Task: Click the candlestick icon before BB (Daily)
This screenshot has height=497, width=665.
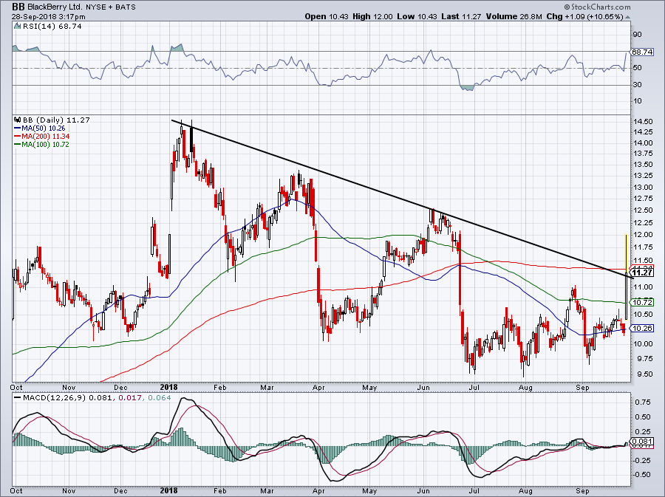Action: 18,120
